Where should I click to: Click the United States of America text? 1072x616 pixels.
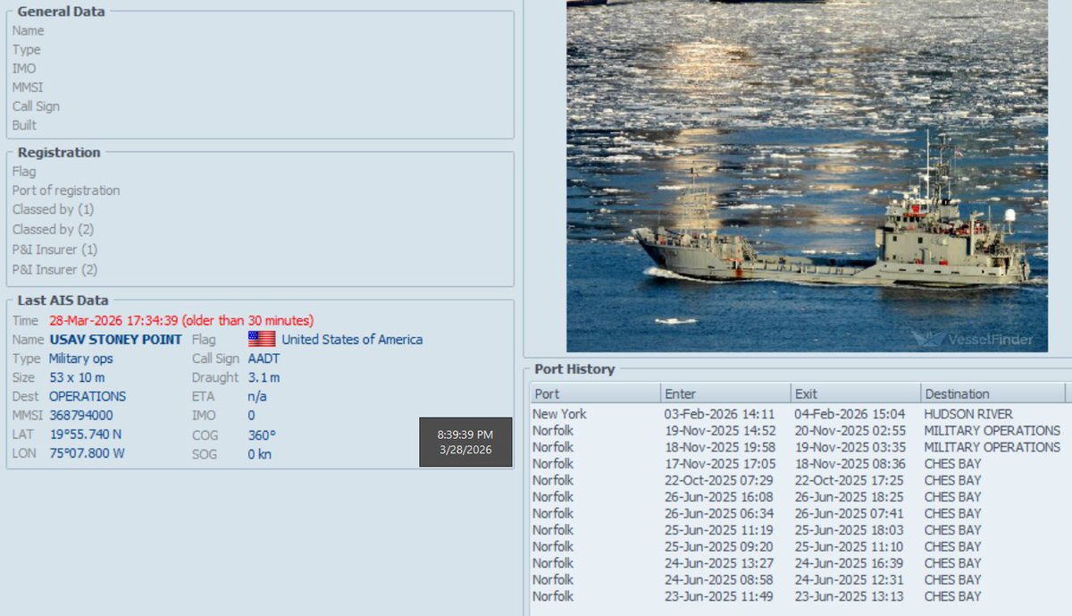(x=352, y=340)
